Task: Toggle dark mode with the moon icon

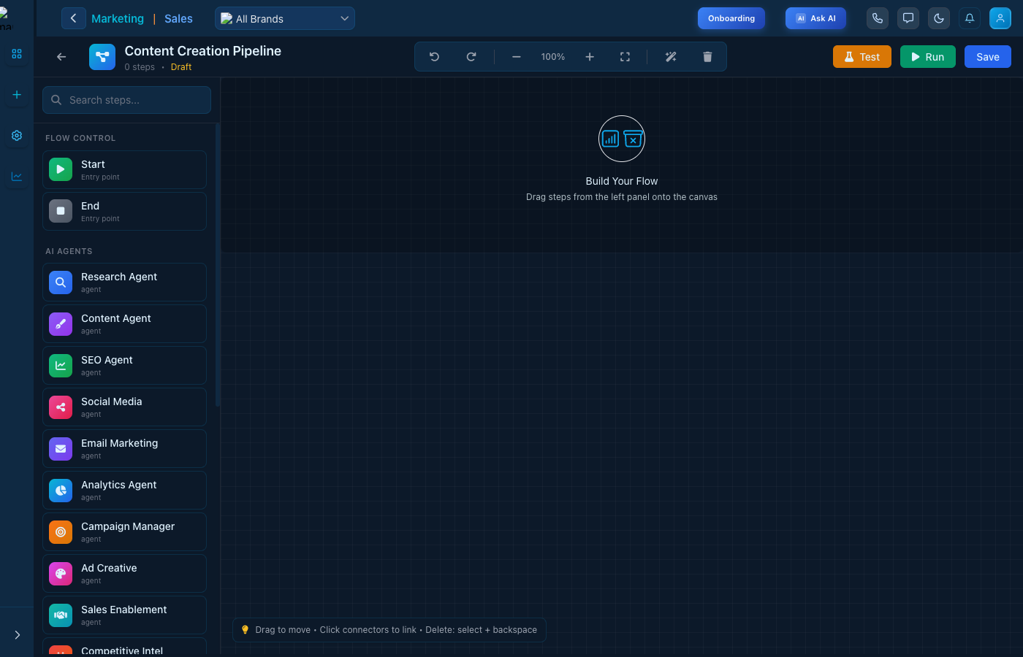Action: click(939, 18)
